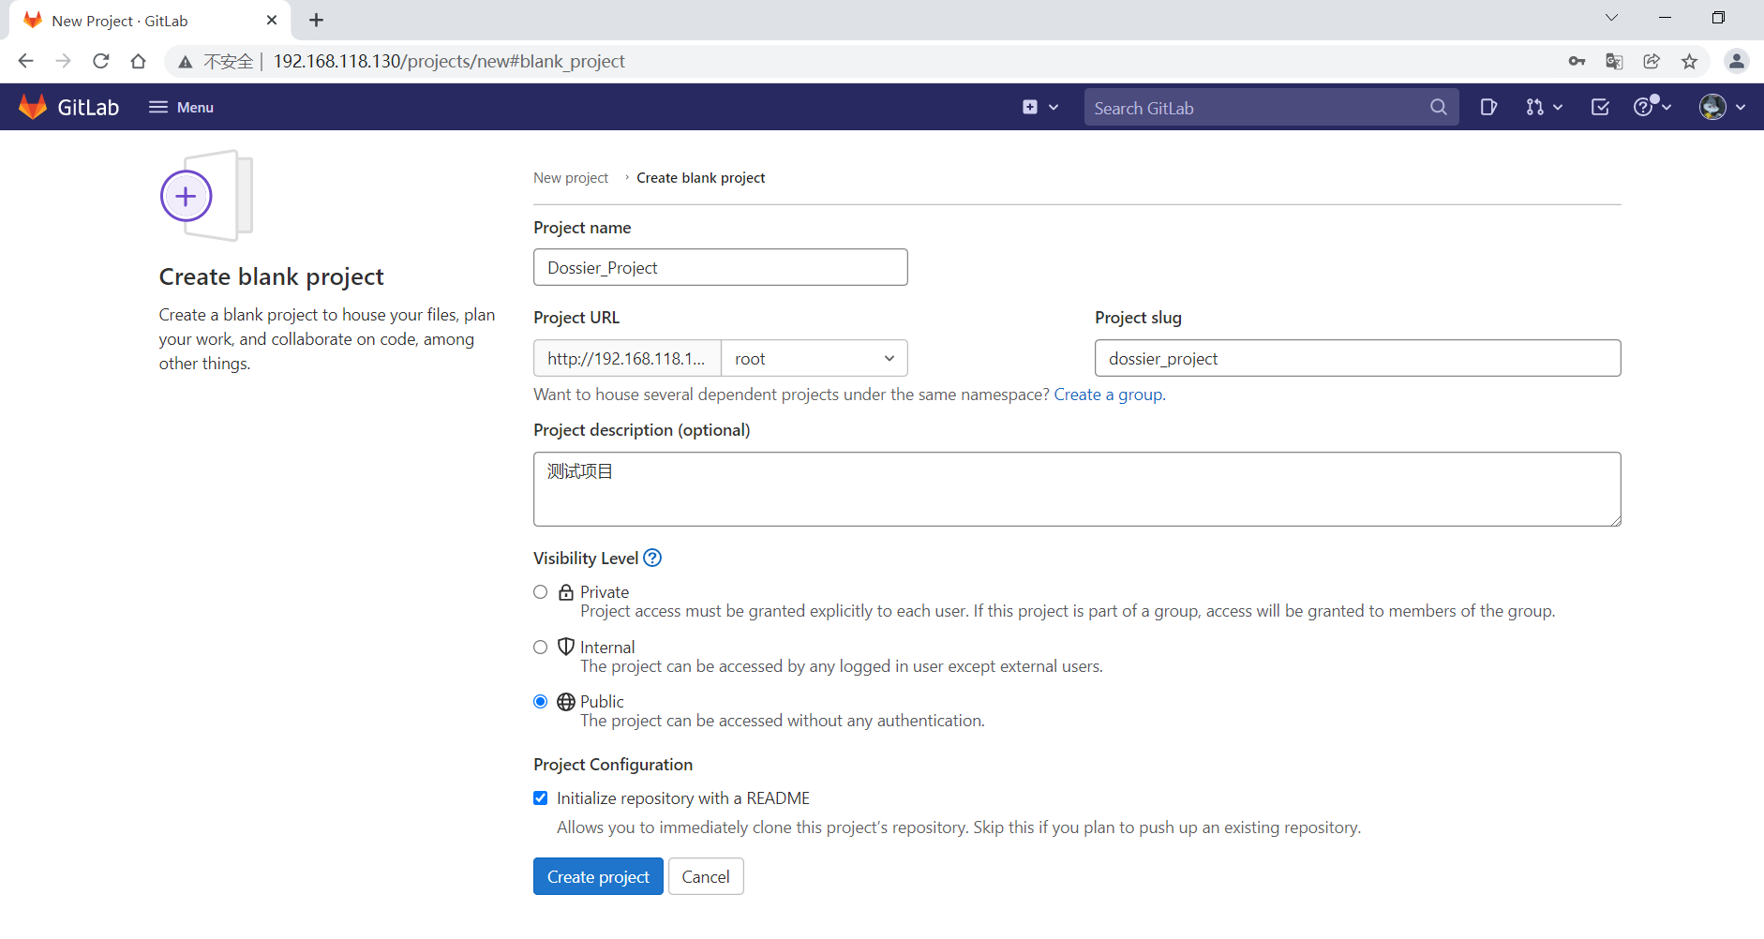Click the search magnifier icon
The image size is (1764, 939).
1438,108
